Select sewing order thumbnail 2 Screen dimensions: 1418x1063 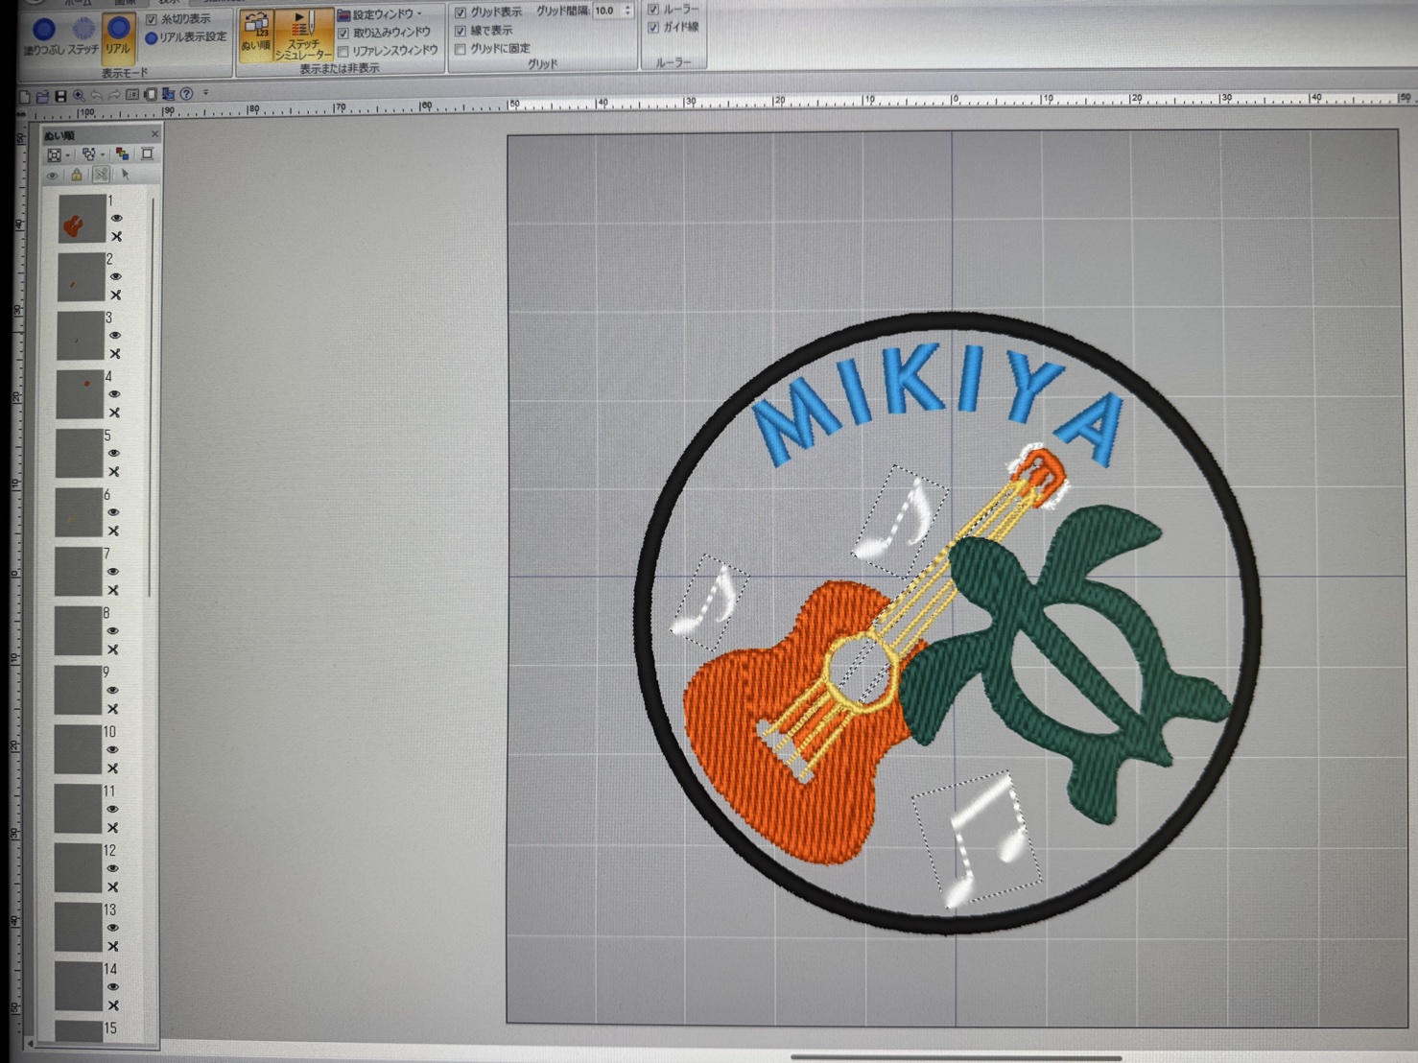[x=81, y=277]
